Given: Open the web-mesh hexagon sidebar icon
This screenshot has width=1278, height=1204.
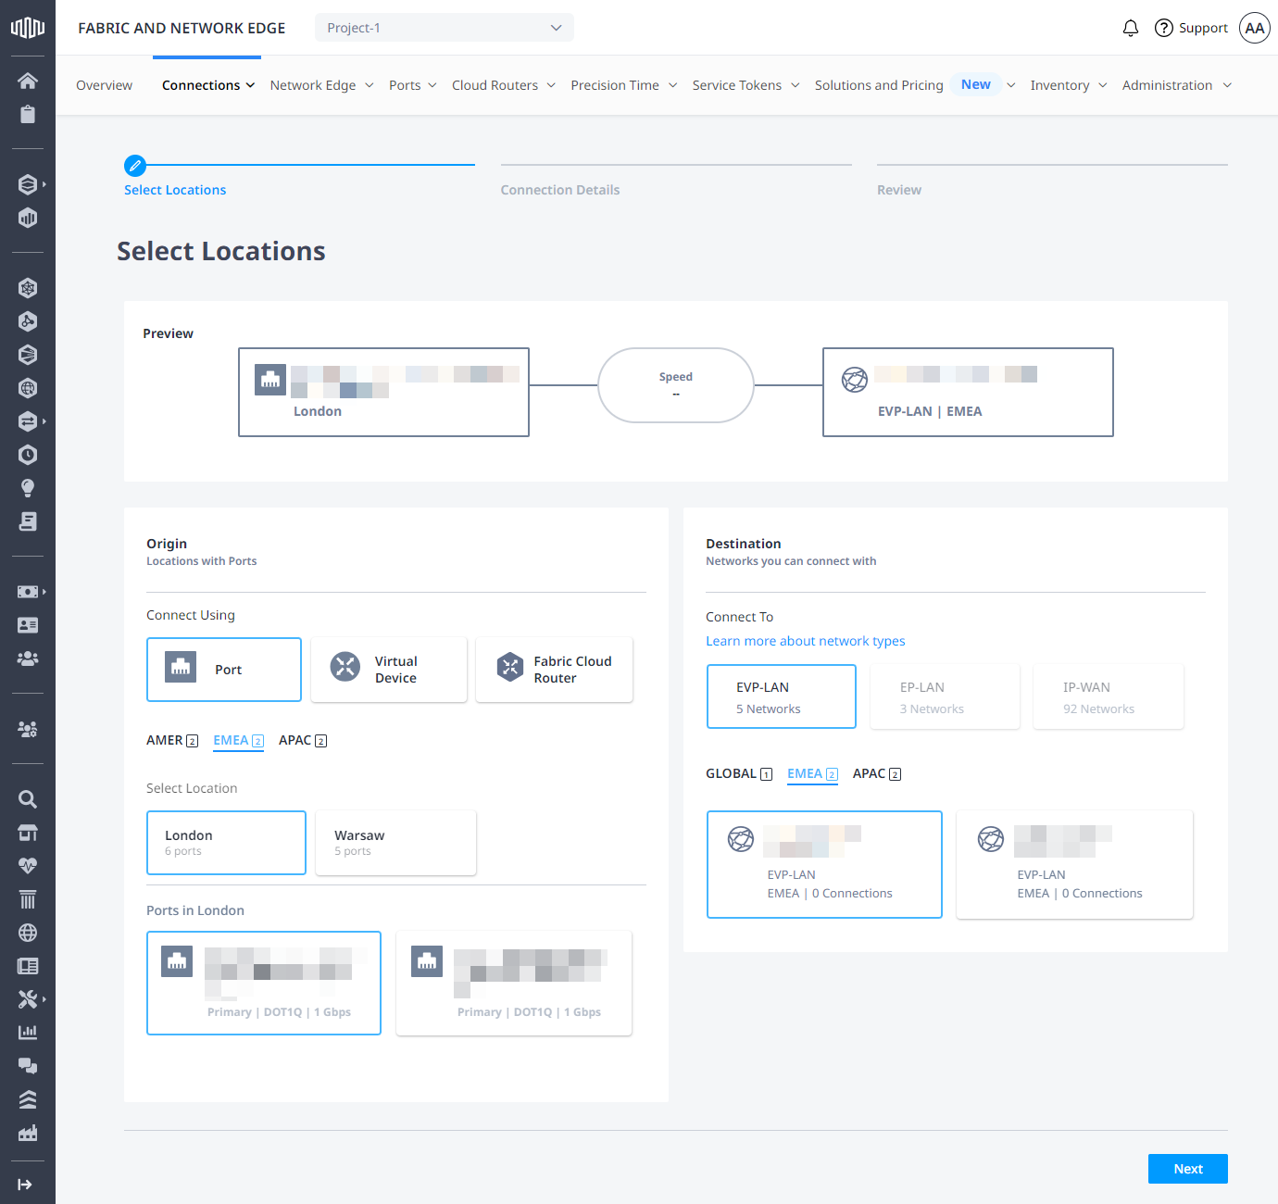Looking at the screenshot, I should point(28,288).
